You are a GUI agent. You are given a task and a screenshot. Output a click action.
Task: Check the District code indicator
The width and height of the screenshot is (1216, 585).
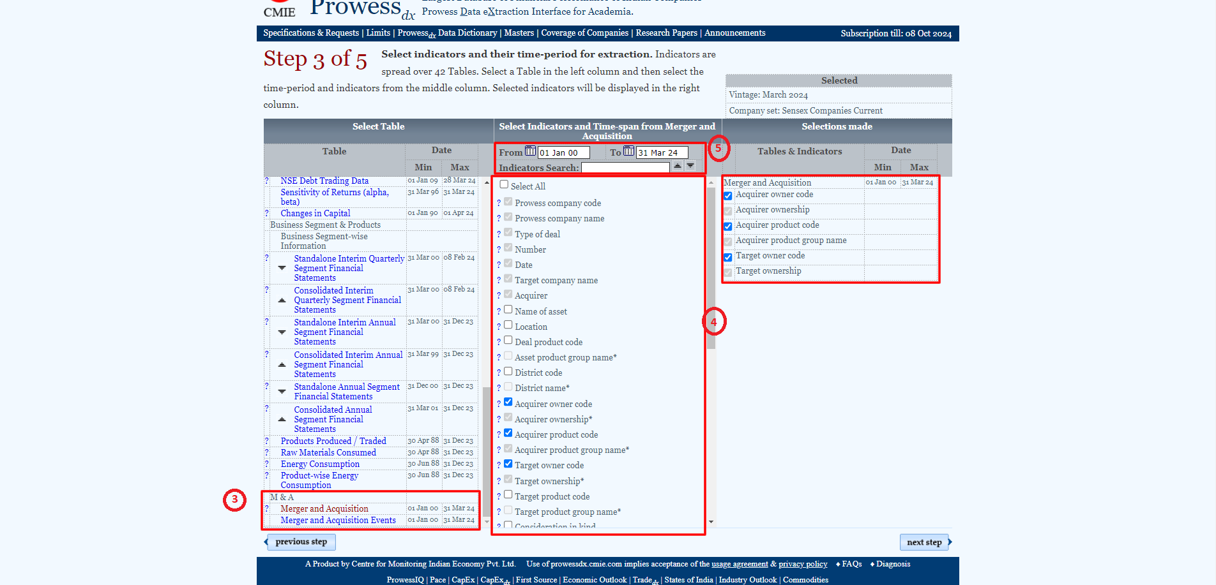point(508,371)
